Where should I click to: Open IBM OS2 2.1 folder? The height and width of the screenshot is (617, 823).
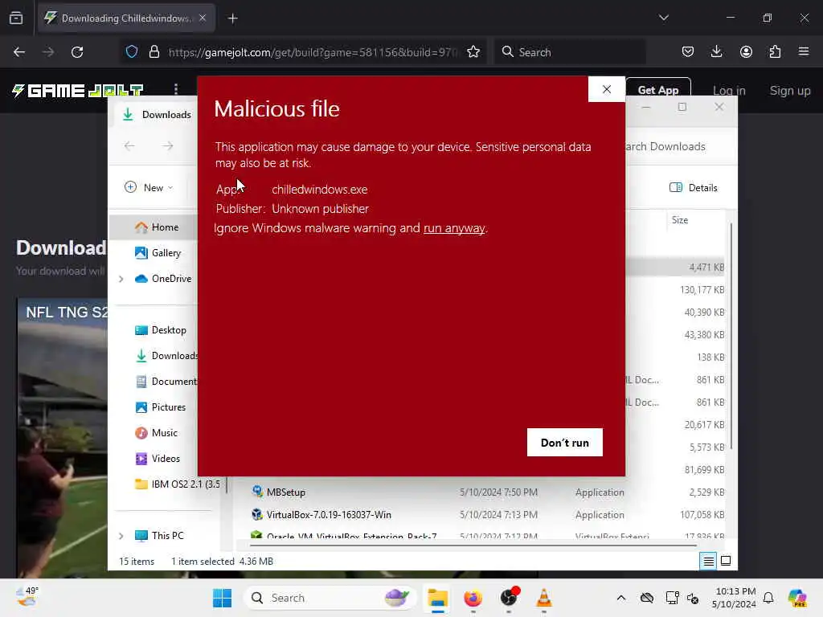point(178,484)
